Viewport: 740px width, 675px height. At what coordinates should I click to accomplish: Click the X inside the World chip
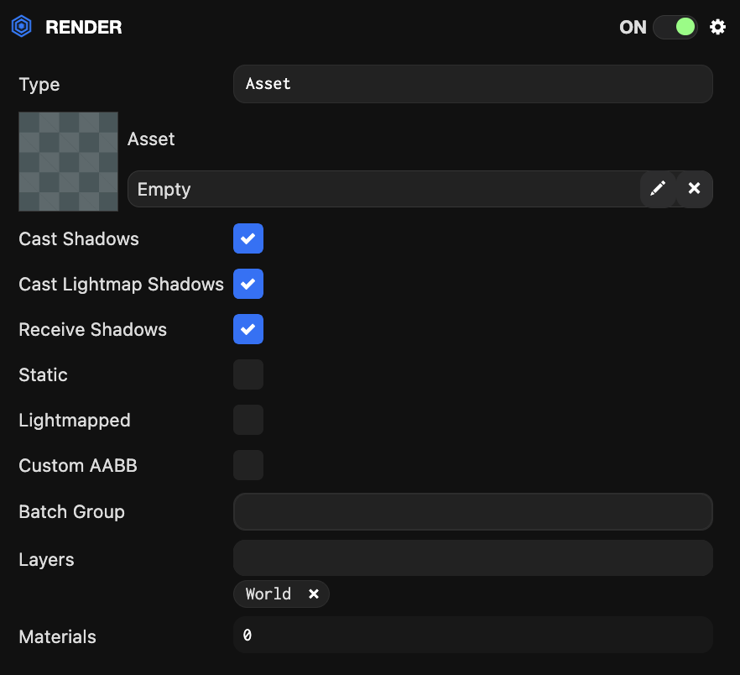314,594
